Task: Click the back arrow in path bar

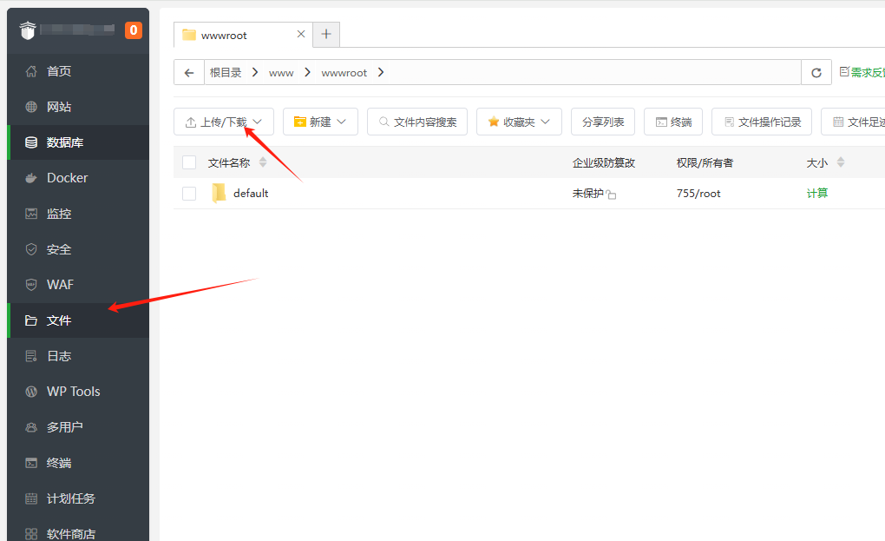Action: tap(189, 72)
